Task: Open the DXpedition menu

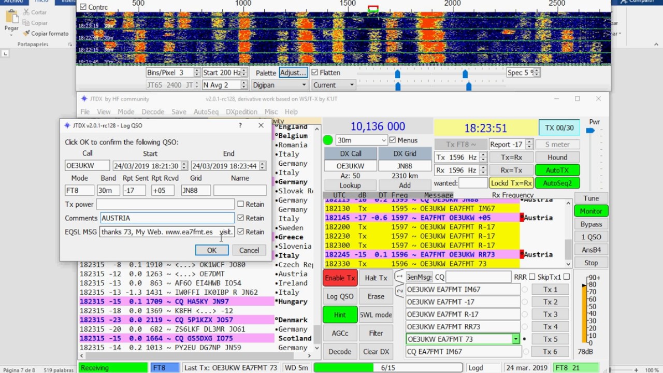Action: [241, 111]
